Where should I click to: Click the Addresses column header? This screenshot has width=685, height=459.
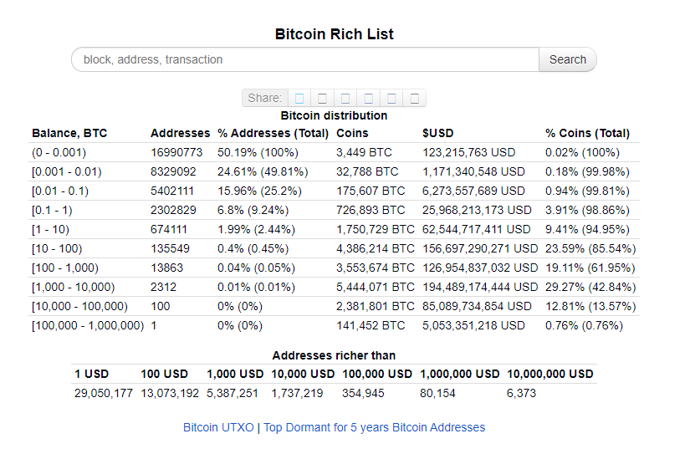tap(180, 133)
